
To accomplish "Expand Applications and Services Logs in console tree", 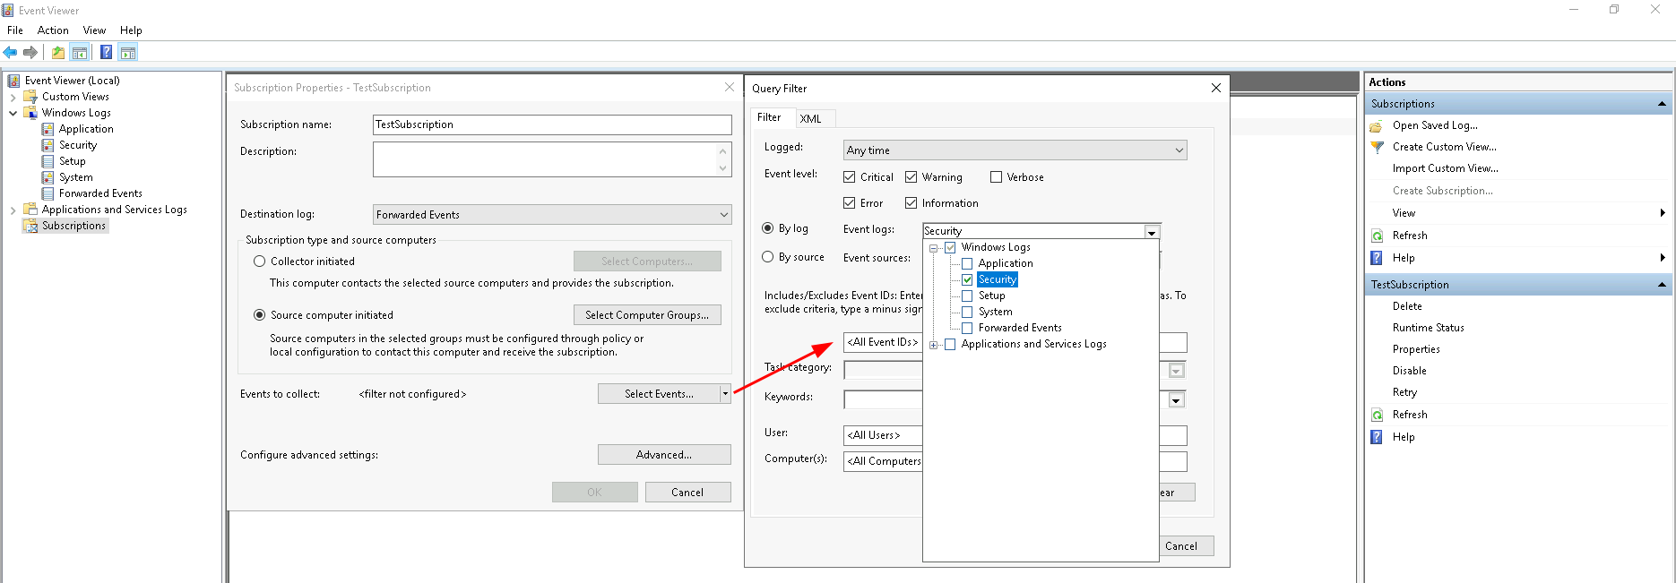I will (13, 210).
